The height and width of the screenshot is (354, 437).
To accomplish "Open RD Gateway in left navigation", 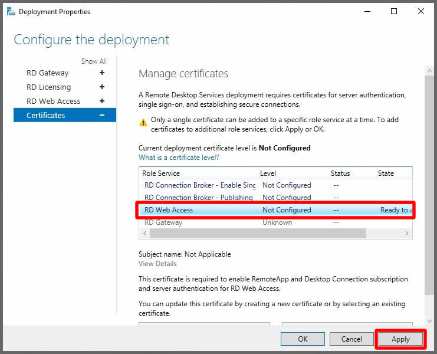I will point(48,73).
